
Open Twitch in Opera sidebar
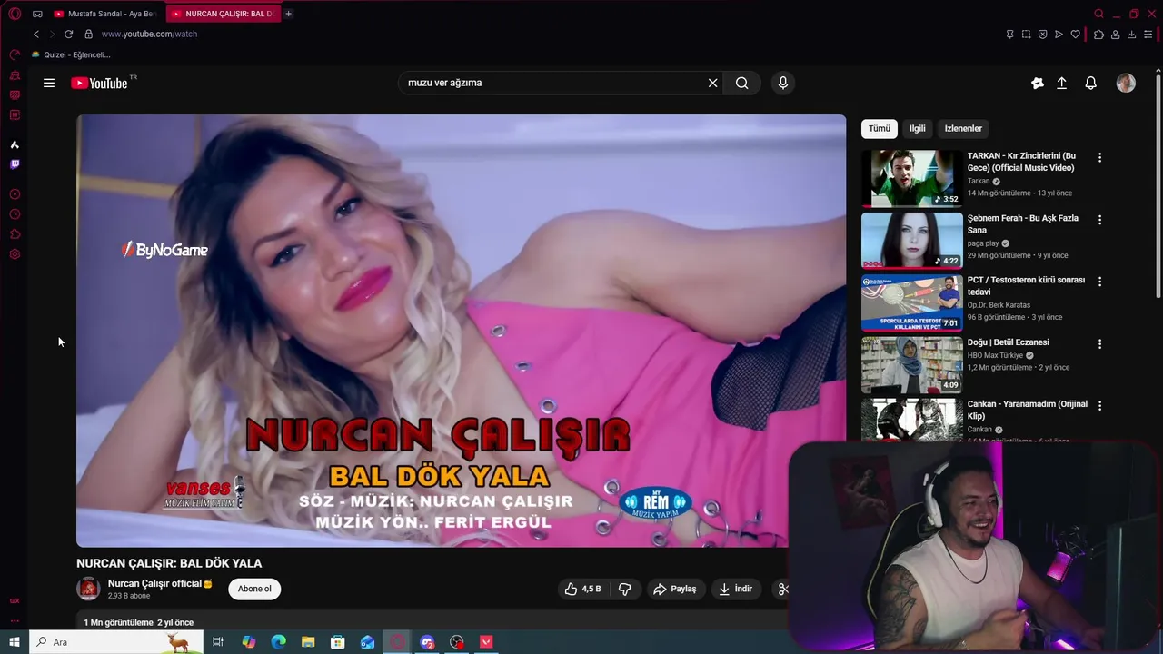[x=15, y=164]
